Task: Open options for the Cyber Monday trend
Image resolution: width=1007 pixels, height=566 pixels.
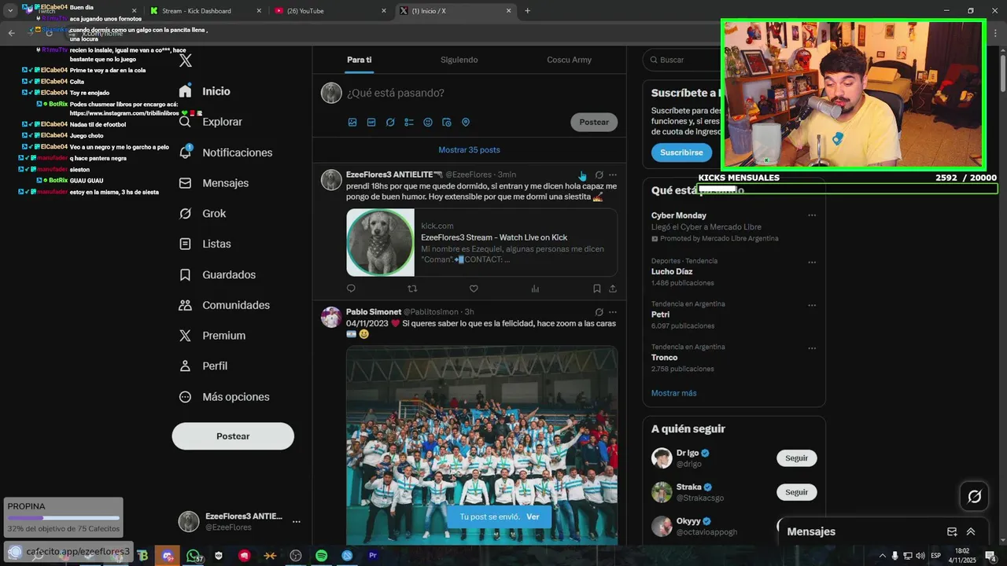Action: coord(812,215)
